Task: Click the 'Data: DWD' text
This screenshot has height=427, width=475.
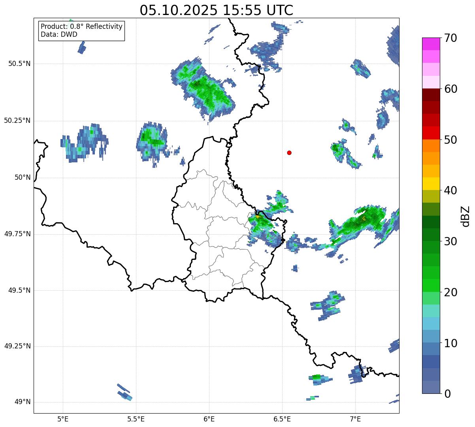Action: (x=59, y=34)
